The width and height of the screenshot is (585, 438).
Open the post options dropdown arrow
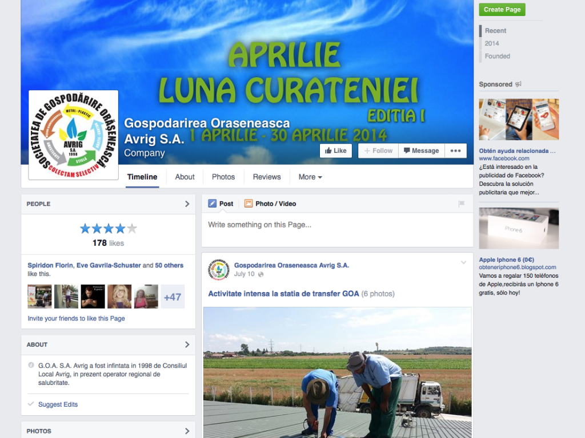point(463,262)
